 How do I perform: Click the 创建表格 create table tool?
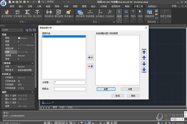point(149,14)
